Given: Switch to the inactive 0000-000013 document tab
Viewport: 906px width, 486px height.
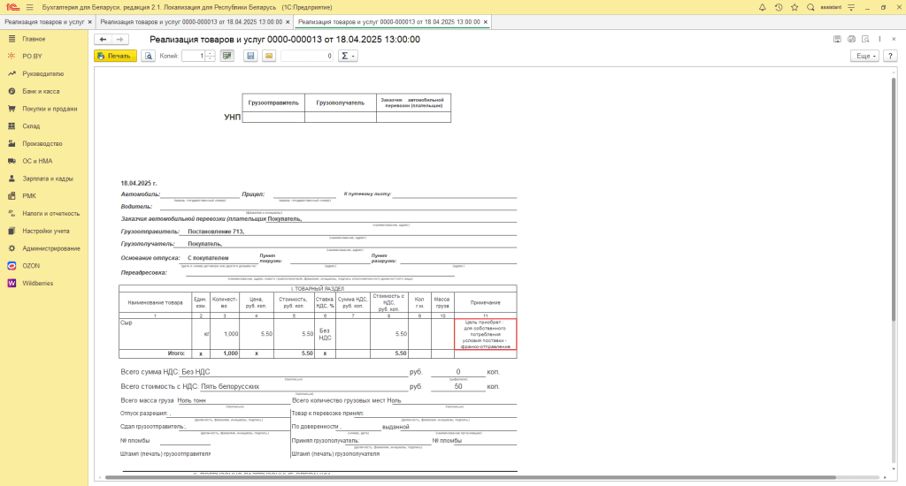Looking at the screenshot, I should point(191,22).
